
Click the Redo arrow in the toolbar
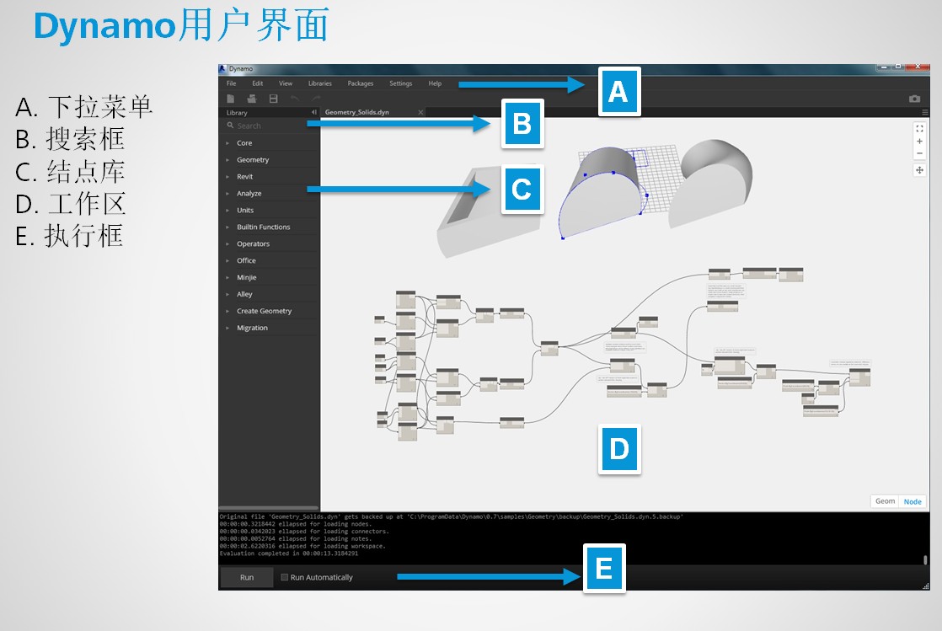pyautogui.click(x=316, y=98)
